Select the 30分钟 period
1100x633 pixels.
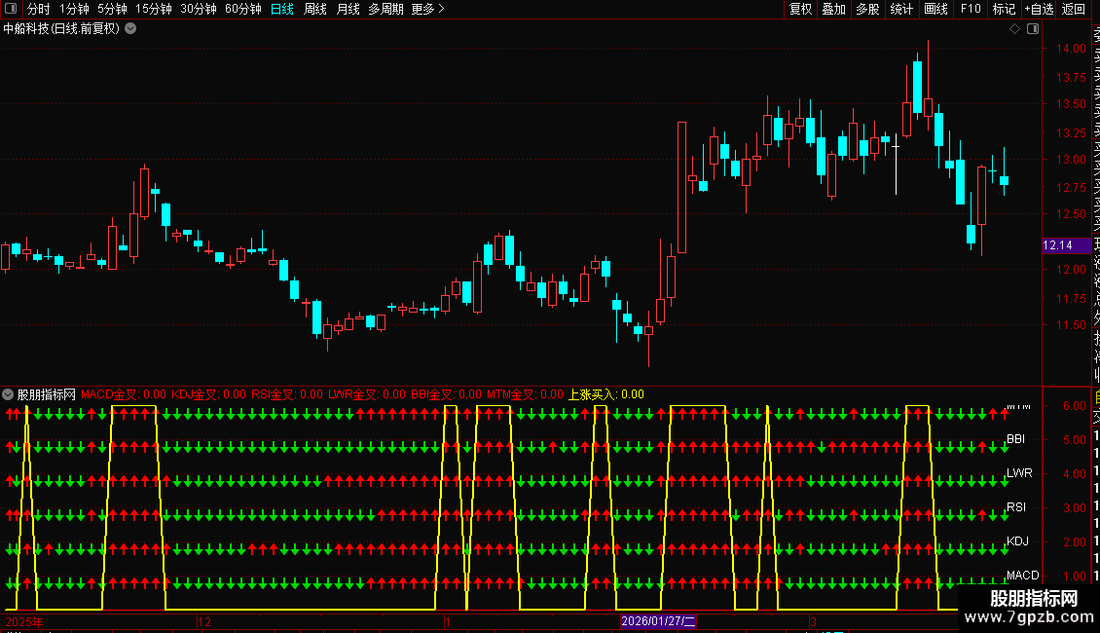coord(199,9)
